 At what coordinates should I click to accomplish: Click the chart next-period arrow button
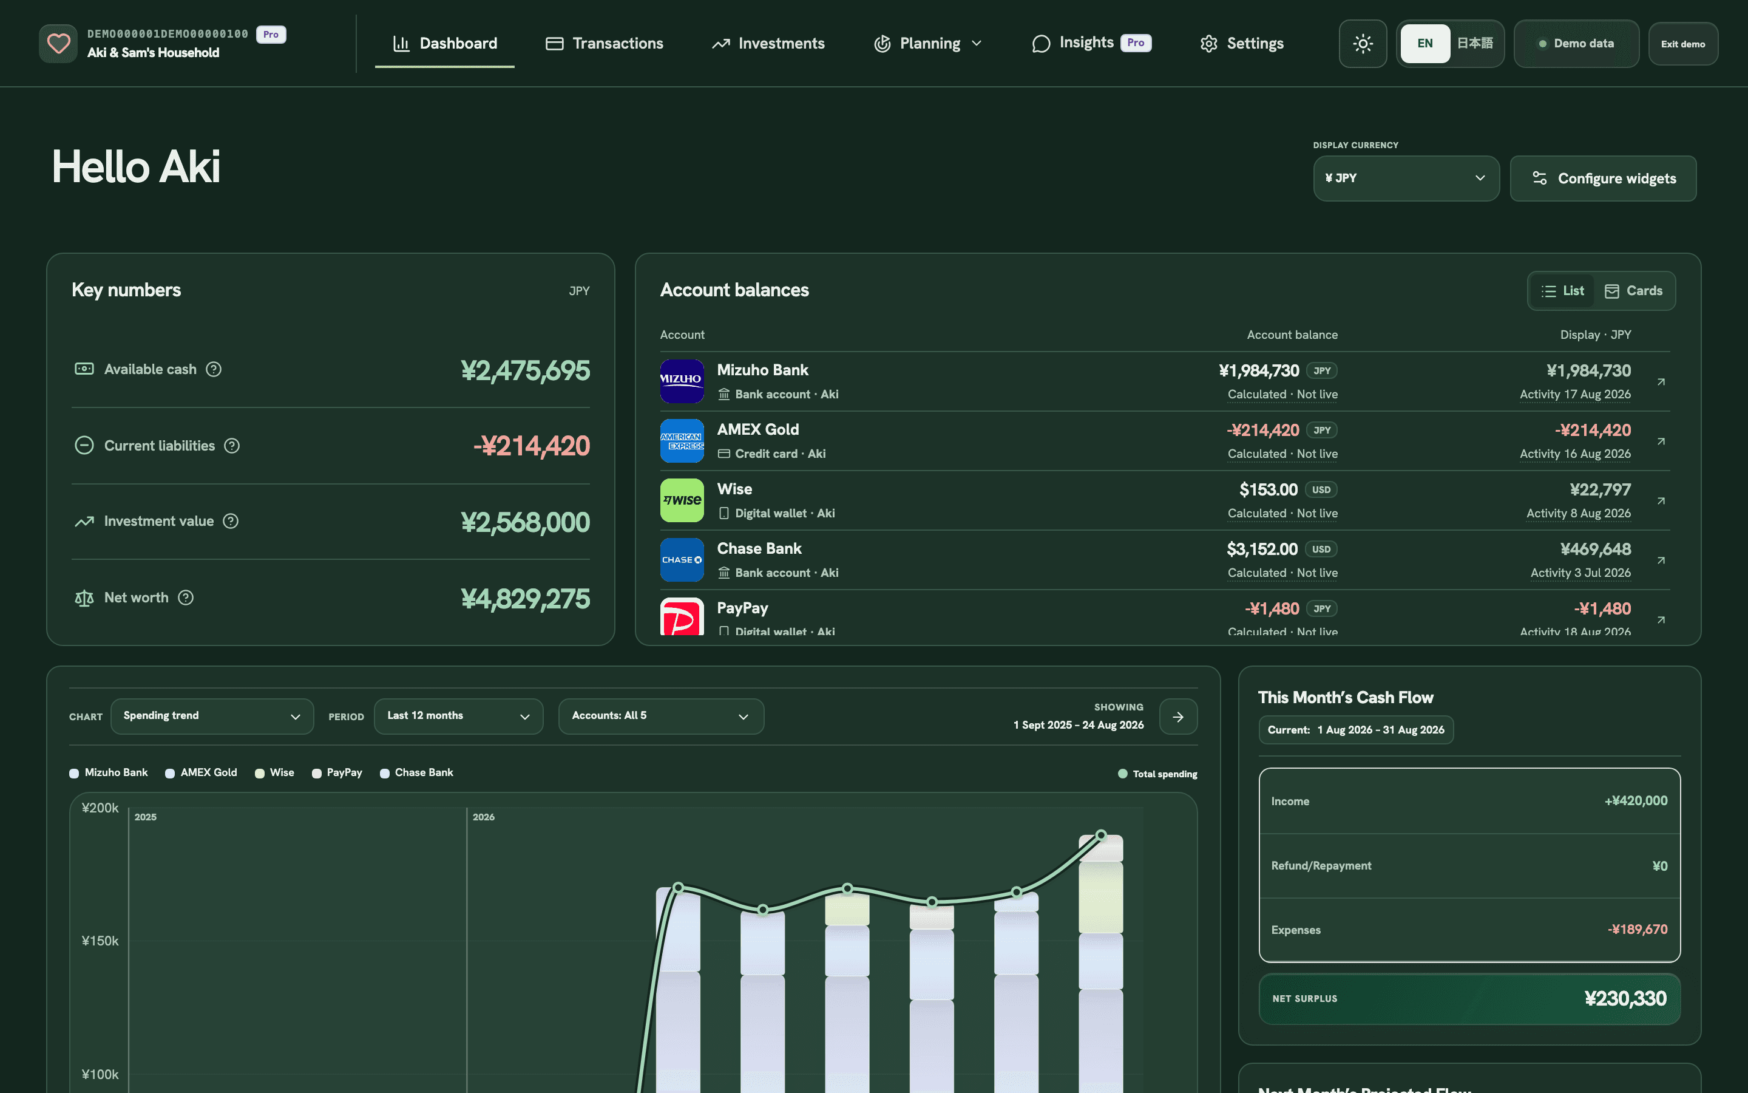click(x=1178, y=717)
